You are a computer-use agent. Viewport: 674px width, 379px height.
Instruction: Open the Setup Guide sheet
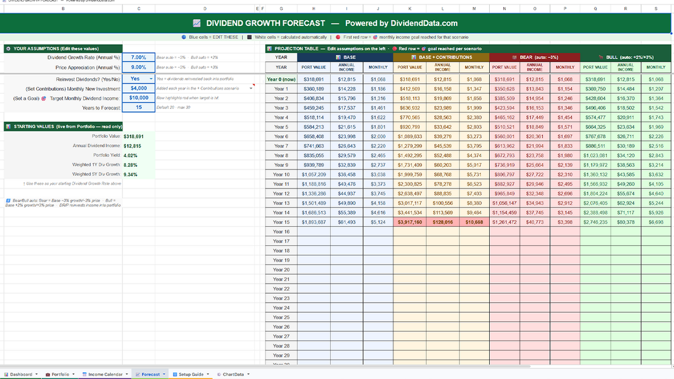click(191, 373)
